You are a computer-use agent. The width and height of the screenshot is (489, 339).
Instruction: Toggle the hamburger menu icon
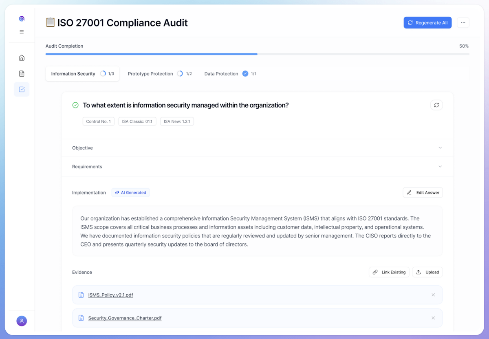pyautogui.click(x=22, y=32)
